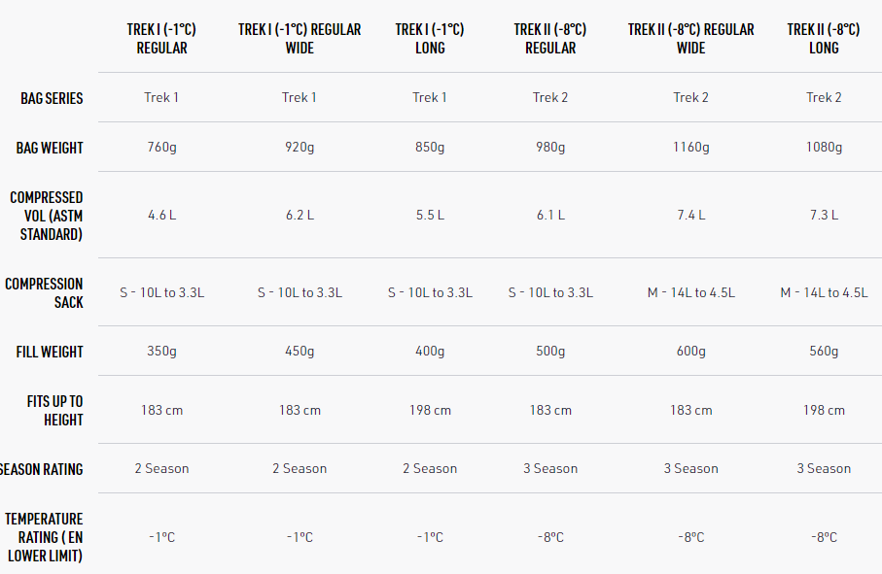Screen dimensions: 882x574
Task: Click the 7.4 L compressed volume value
Action: click(690, 215)
